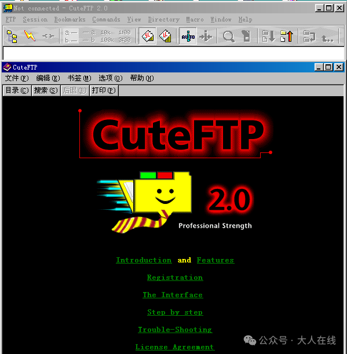Image resolution: width=347 pixels, height=354 pixels.
Task: Click the file view icon after the magnifier
Action: pyautogui.click(x=246, y=36)
